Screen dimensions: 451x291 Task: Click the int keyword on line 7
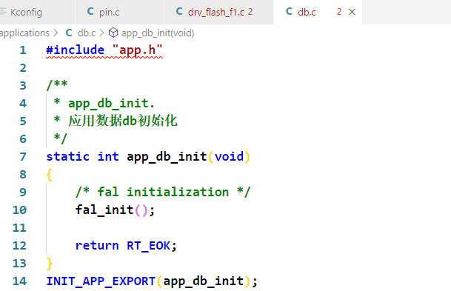pos(108,157)
